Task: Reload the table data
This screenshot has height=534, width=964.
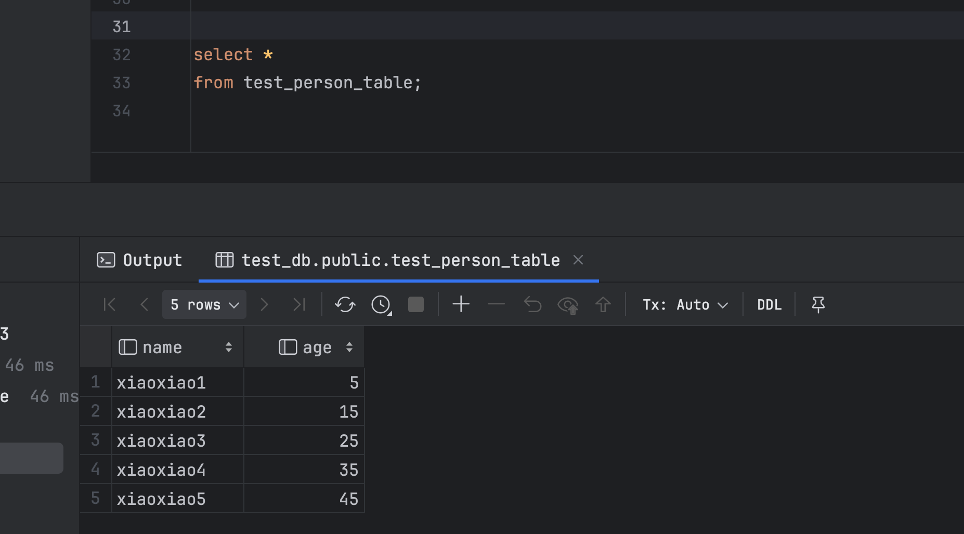Action: click(345, 304)
